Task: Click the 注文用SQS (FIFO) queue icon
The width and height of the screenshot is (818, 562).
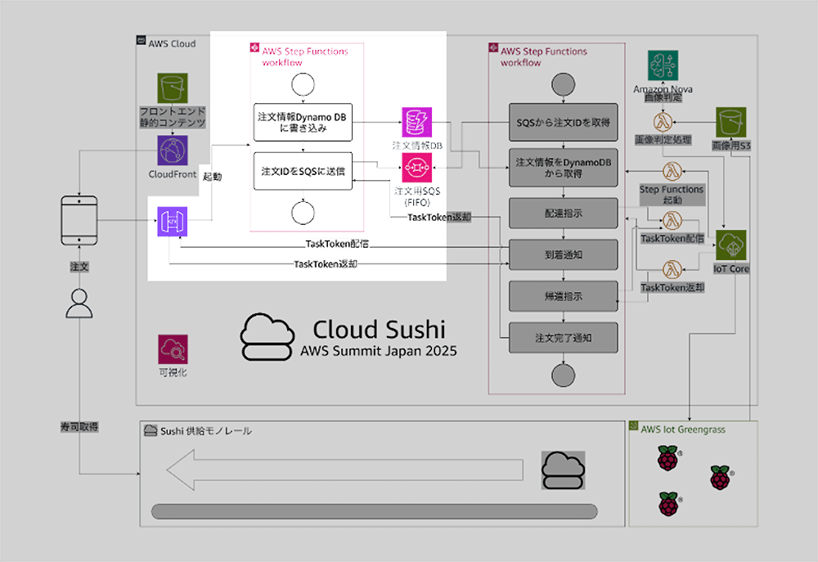Action: pyautogui.click(x=416, y=168)
